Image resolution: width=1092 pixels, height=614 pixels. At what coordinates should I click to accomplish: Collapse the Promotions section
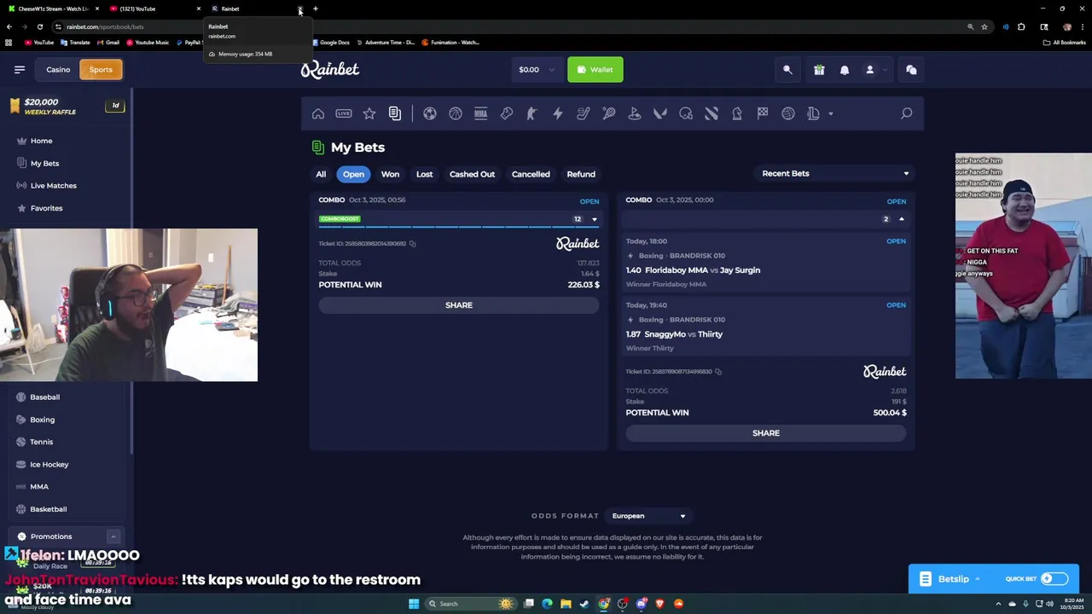coord(113,536)
